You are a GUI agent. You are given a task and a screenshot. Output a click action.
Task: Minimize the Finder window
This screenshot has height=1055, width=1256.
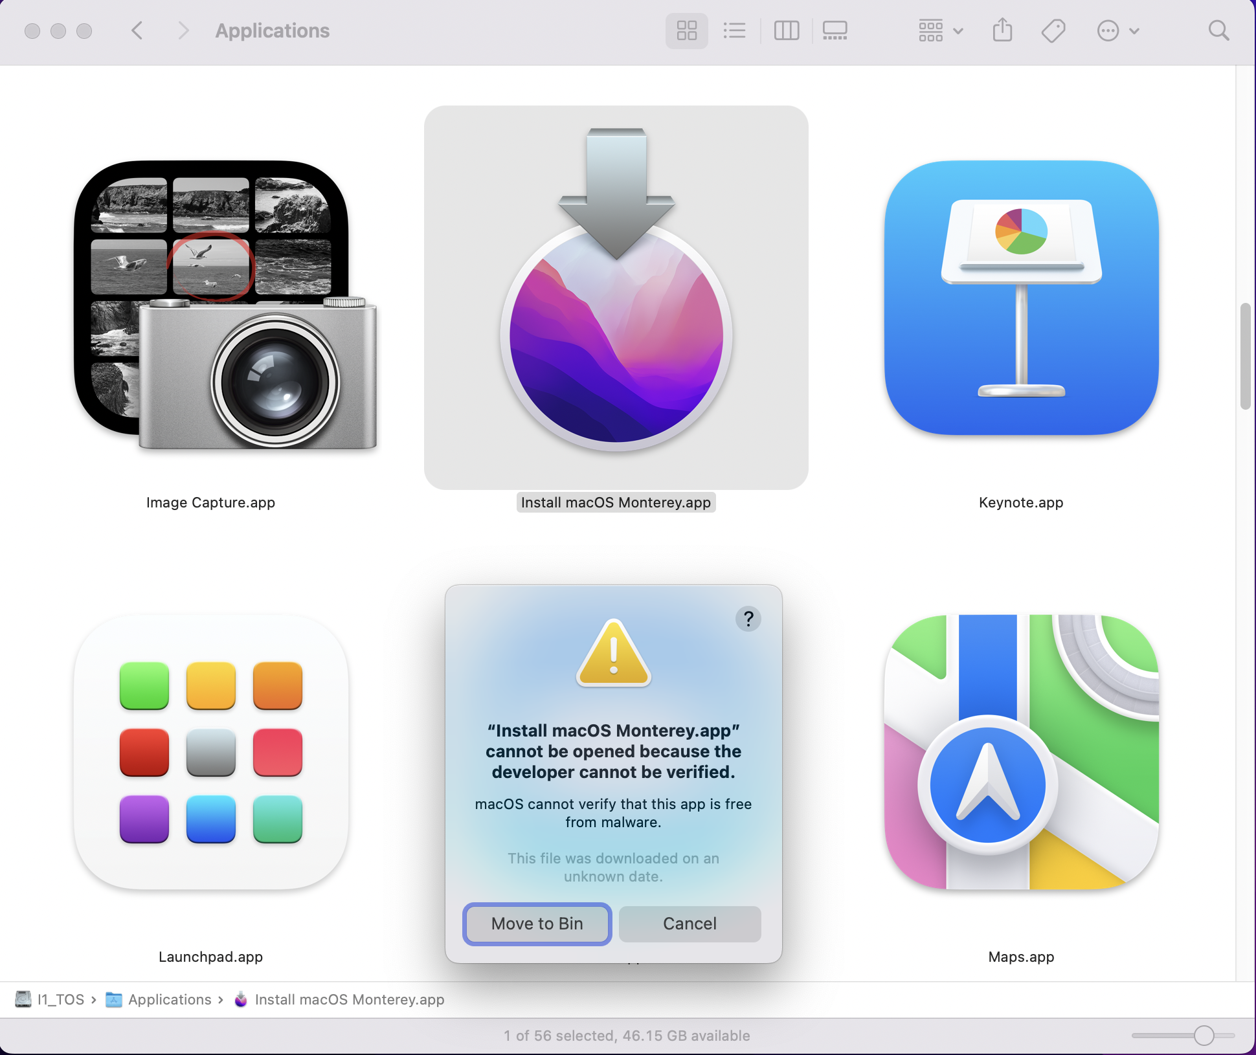pyautogui.click(x=58, y=30)
